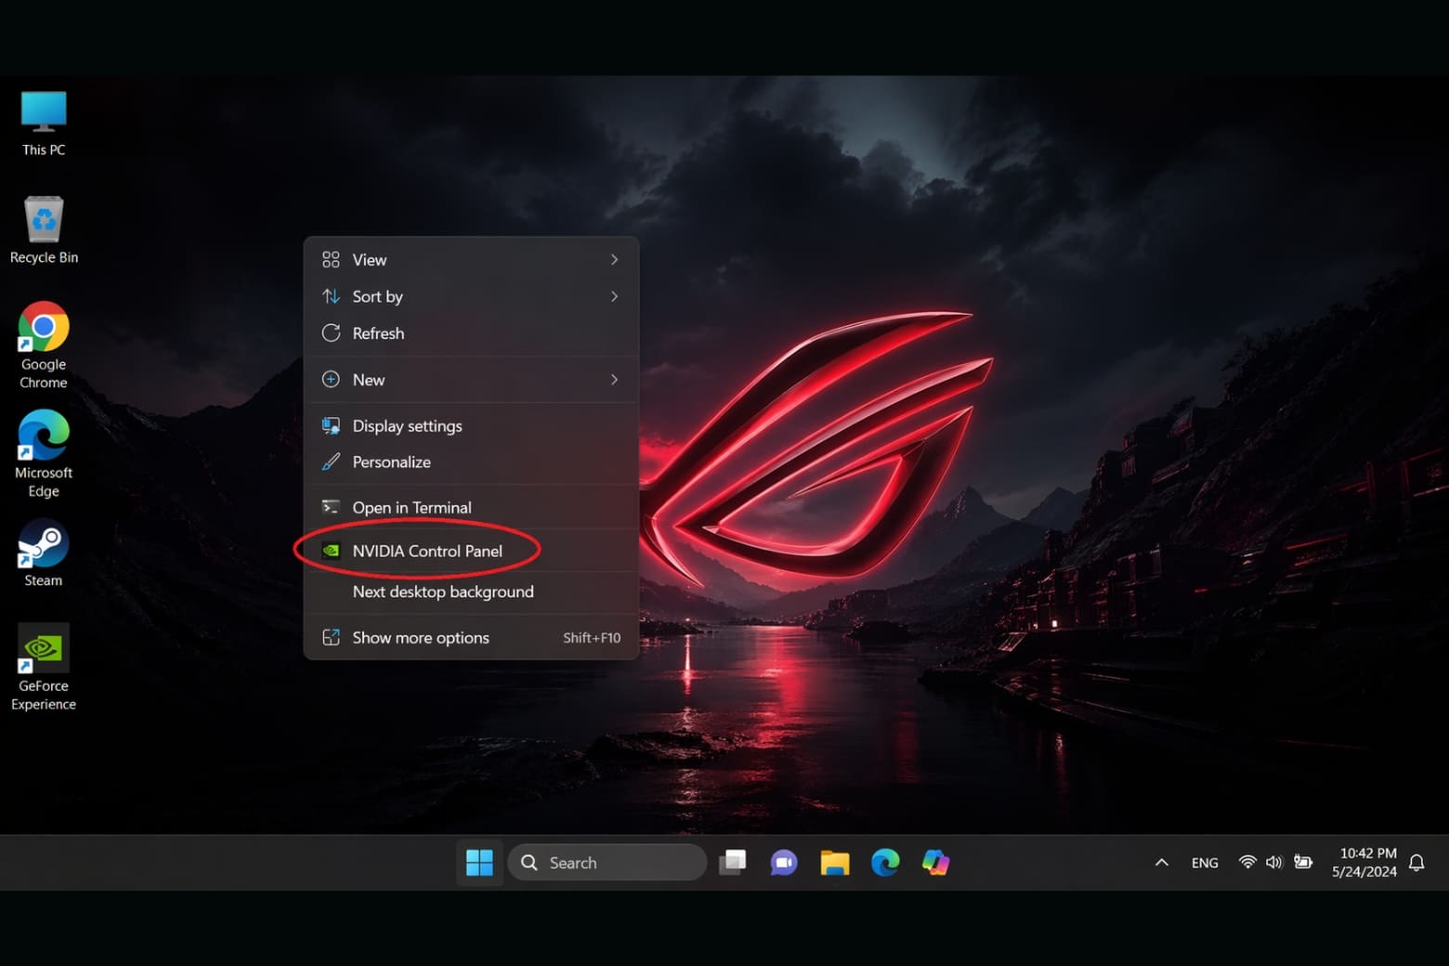
Task: Switch input language via ENG indicator
Action: coord(1205,863)
